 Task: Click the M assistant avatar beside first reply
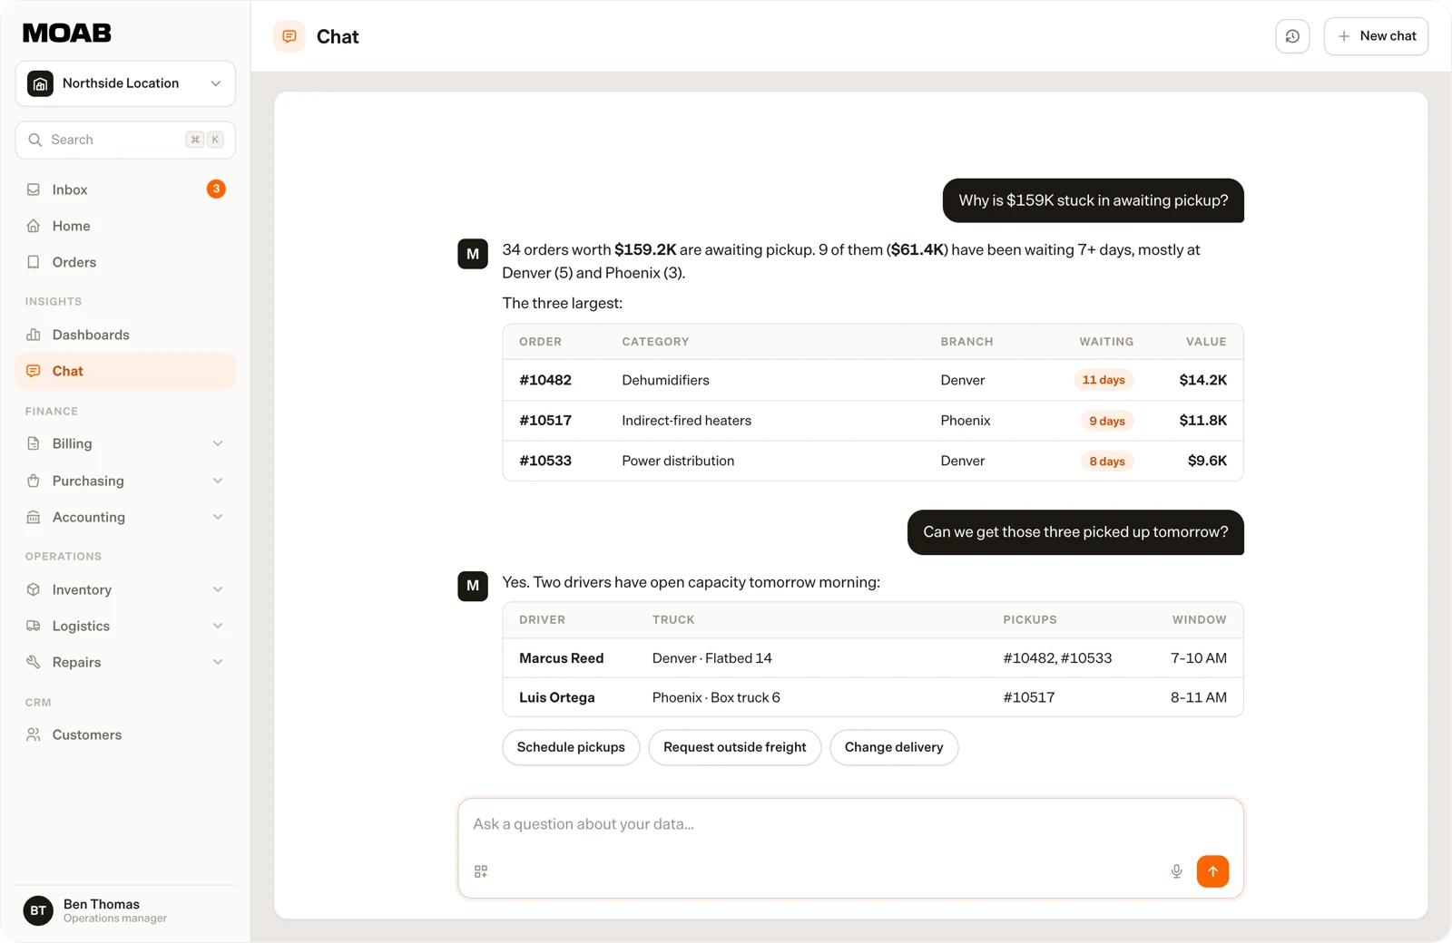[473, 254]
